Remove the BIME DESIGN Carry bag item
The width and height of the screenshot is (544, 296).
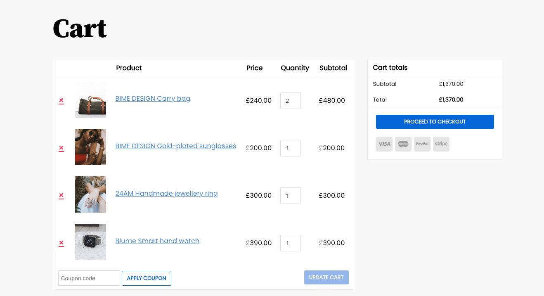pos(61,100)
